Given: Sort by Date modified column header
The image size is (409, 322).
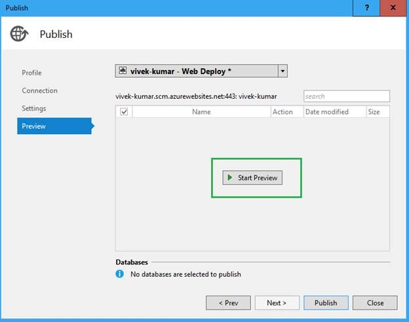Looking at the screenshot, I should point(335,112).
